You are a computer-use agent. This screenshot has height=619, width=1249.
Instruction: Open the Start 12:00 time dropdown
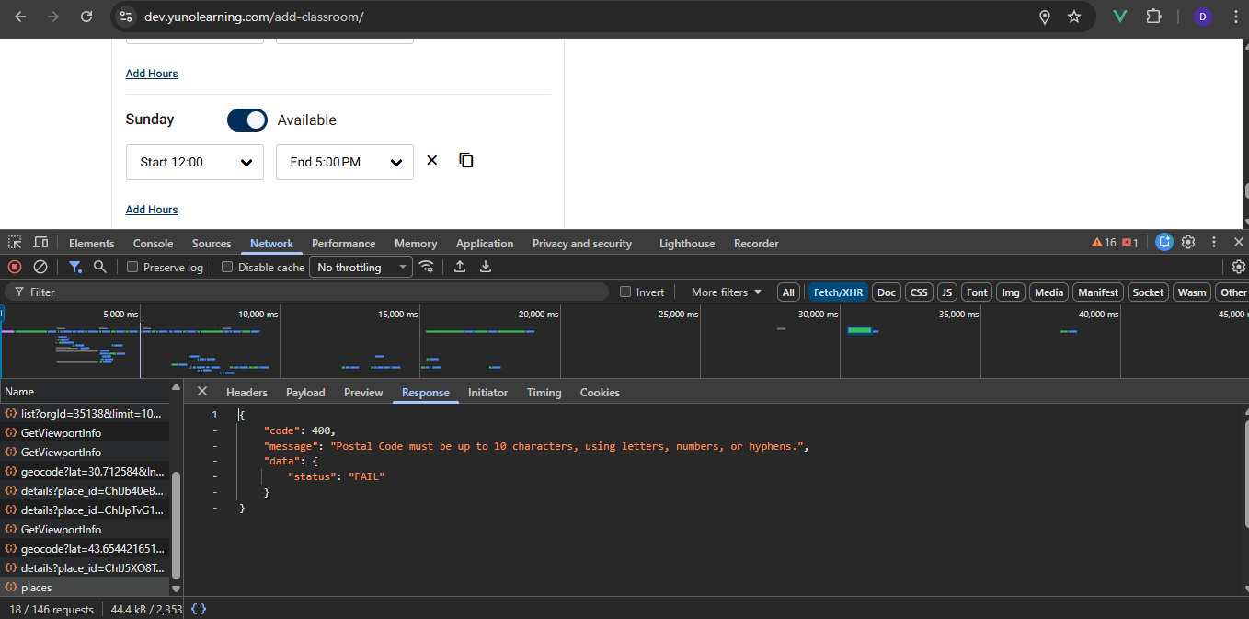point(195,162)
